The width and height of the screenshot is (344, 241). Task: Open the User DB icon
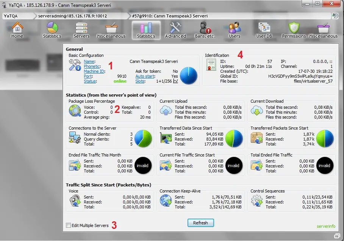264,30
